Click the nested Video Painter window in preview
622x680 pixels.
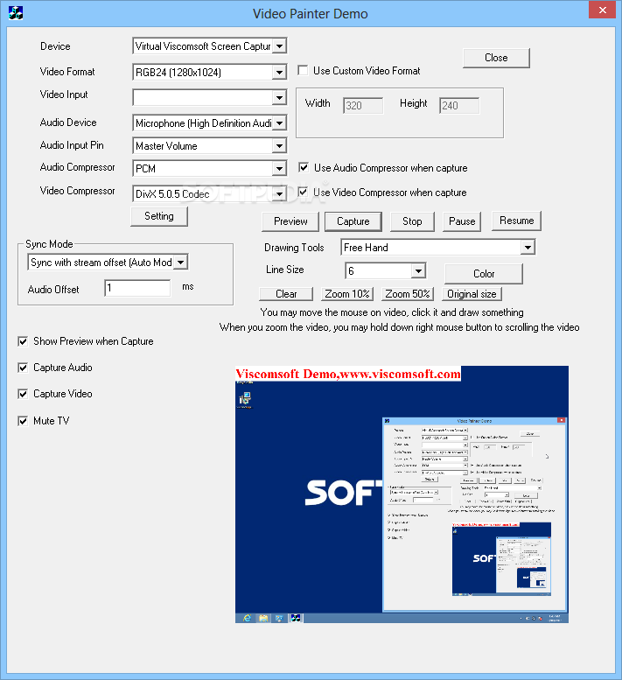(475, 515)
